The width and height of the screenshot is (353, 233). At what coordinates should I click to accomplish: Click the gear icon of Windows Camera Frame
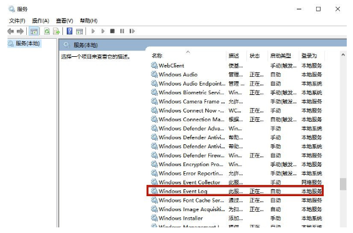coord(154,101)
